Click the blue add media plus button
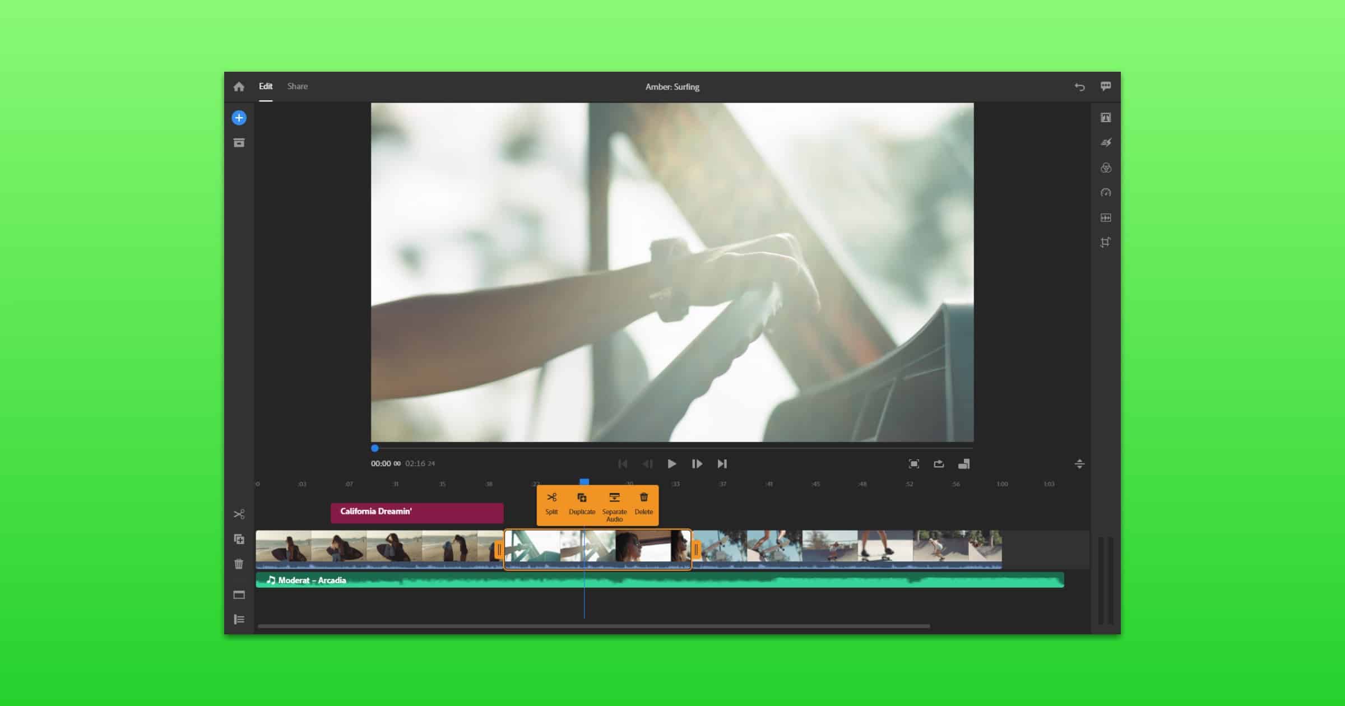 pos(239,118)
